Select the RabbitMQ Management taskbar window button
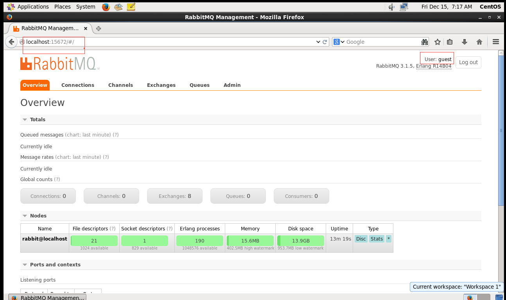Screen dimensions: 506x300 [x=47, y=297]
